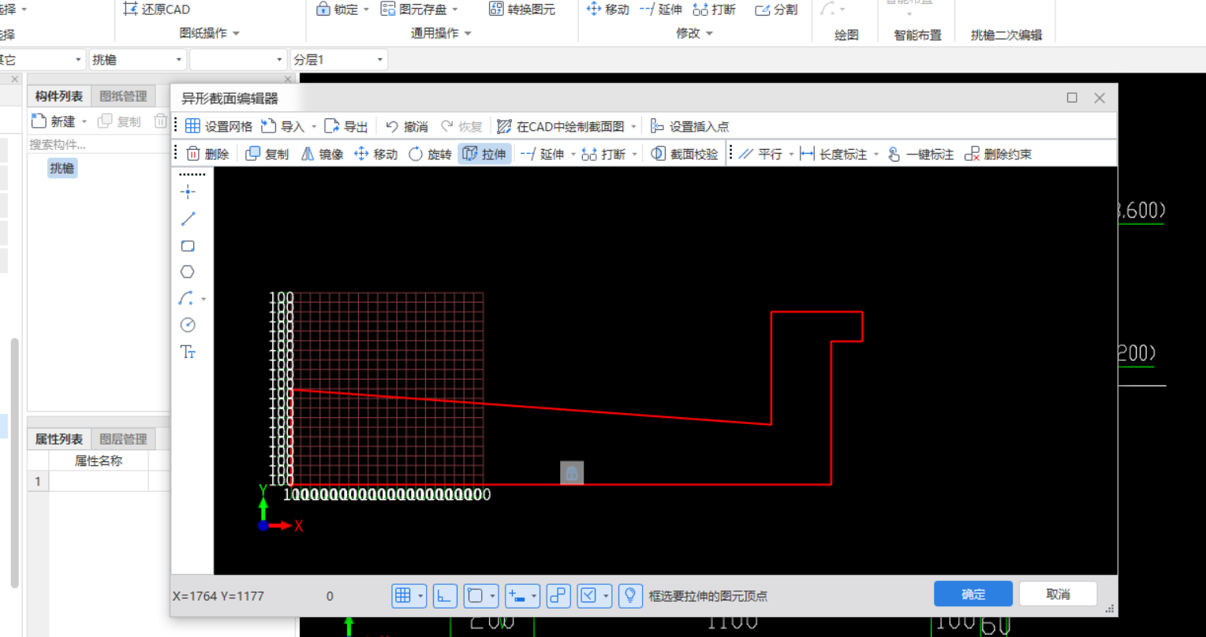The height and width of the screenshot is (637, 1206).
Task: Click 在CAD中绘制截面图
Action: coord(561,126)
